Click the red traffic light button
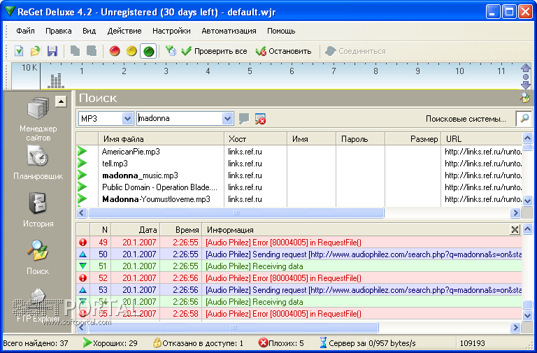The image size is (537, 353). point(115,51)
